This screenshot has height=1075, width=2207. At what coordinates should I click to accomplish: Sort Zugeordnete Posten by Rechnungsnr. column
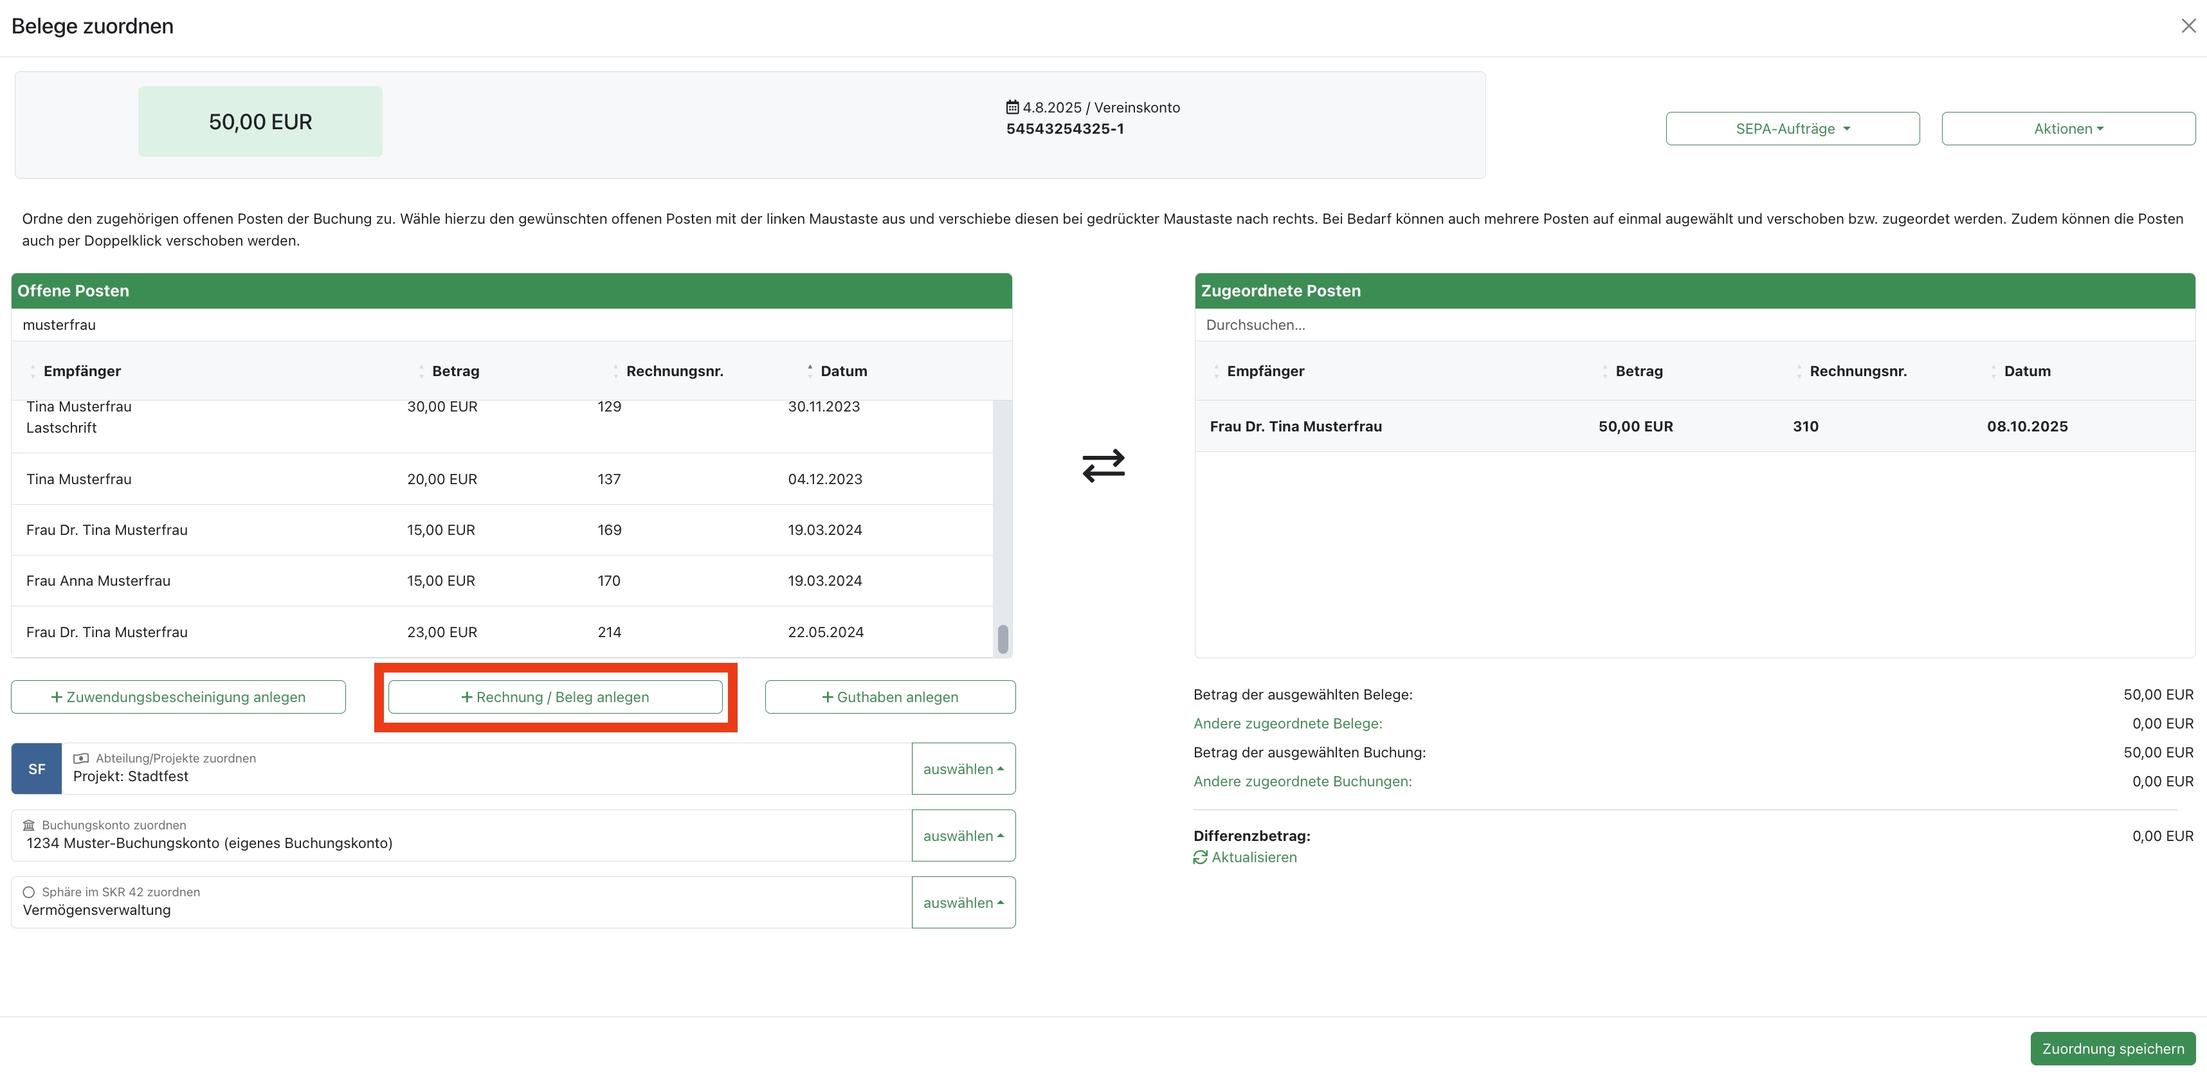pos(1857,371)
